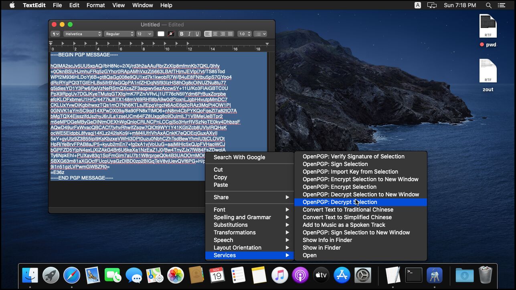Click the text background color icon
This screenshot has width=516, height=290.
tap(171, 34)
